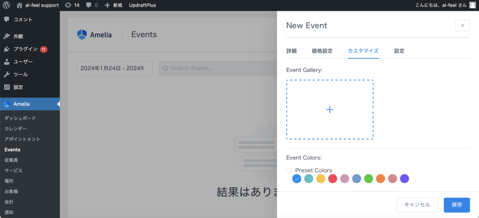479x218 pixels.
Task: Open the プラグイン plugins menu
Action: point(25,49)
